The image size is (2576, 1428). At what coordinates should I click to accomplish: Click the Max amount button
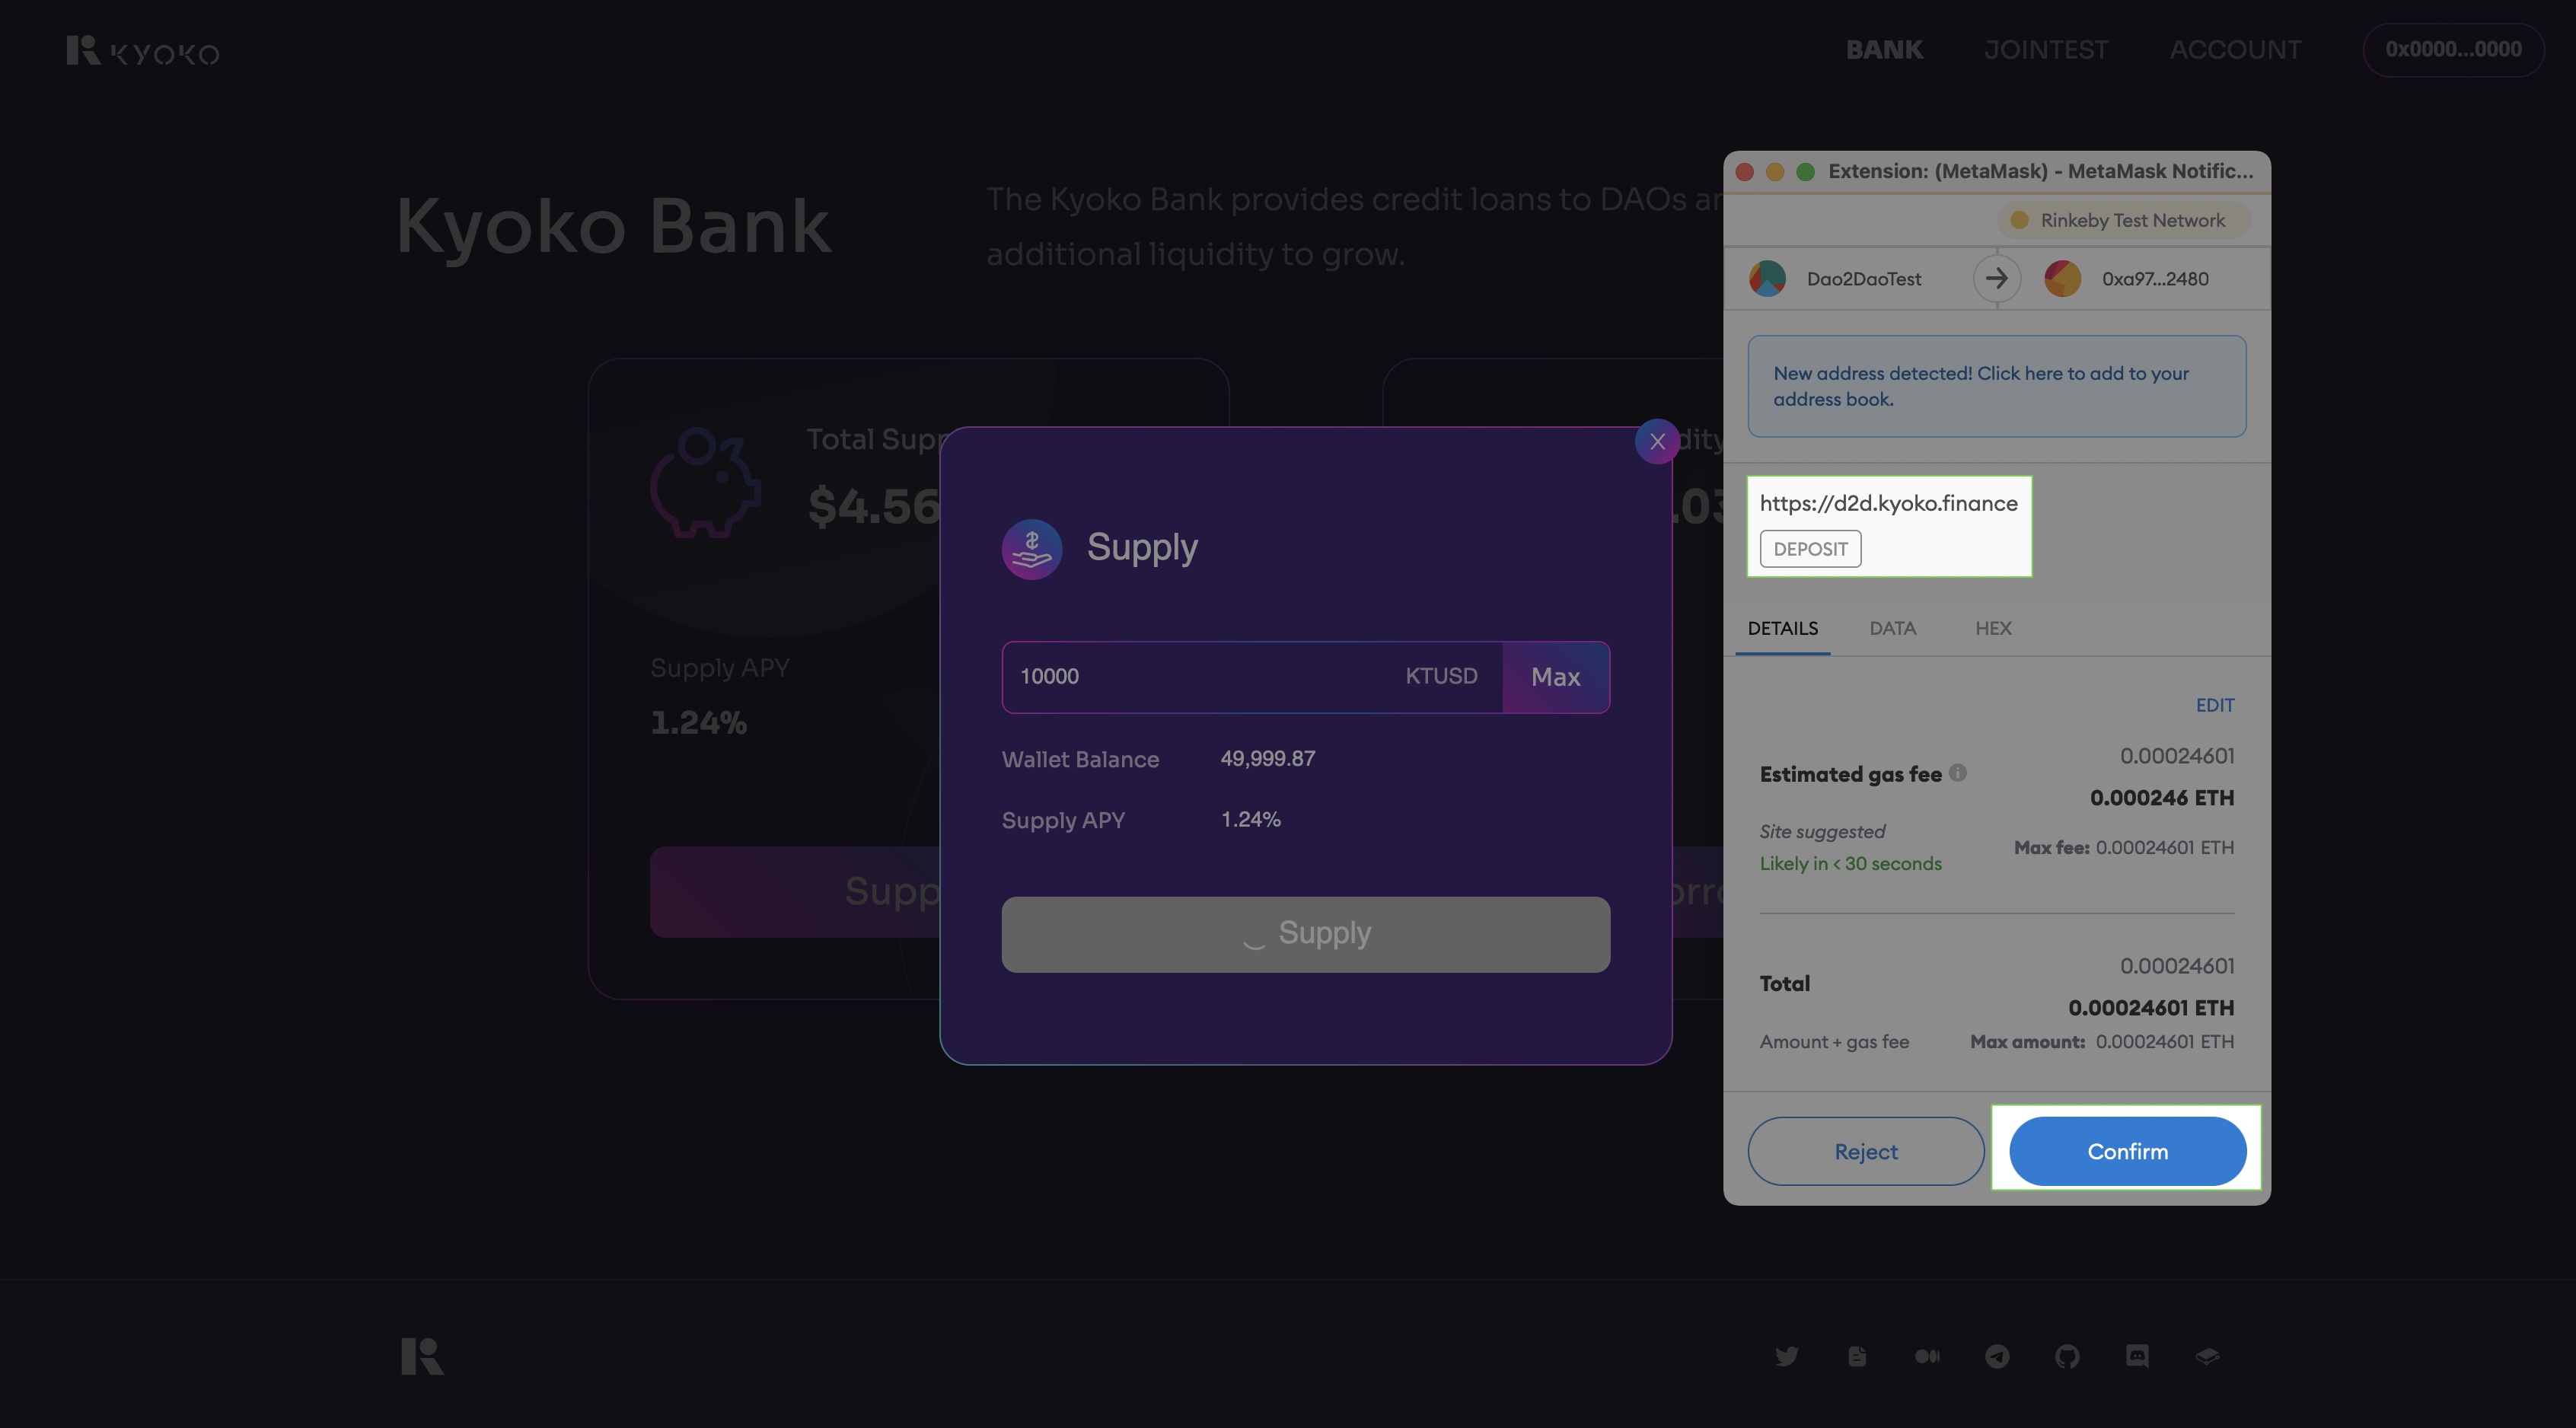1555,677
